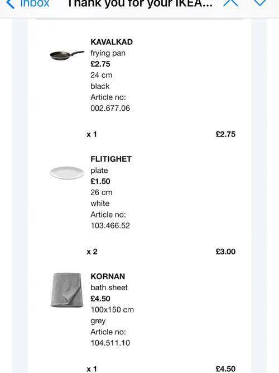This screenshot has width=279, height=373.
Task: Select the FLITIGHET product name
Action: click(x=111, y=159)
